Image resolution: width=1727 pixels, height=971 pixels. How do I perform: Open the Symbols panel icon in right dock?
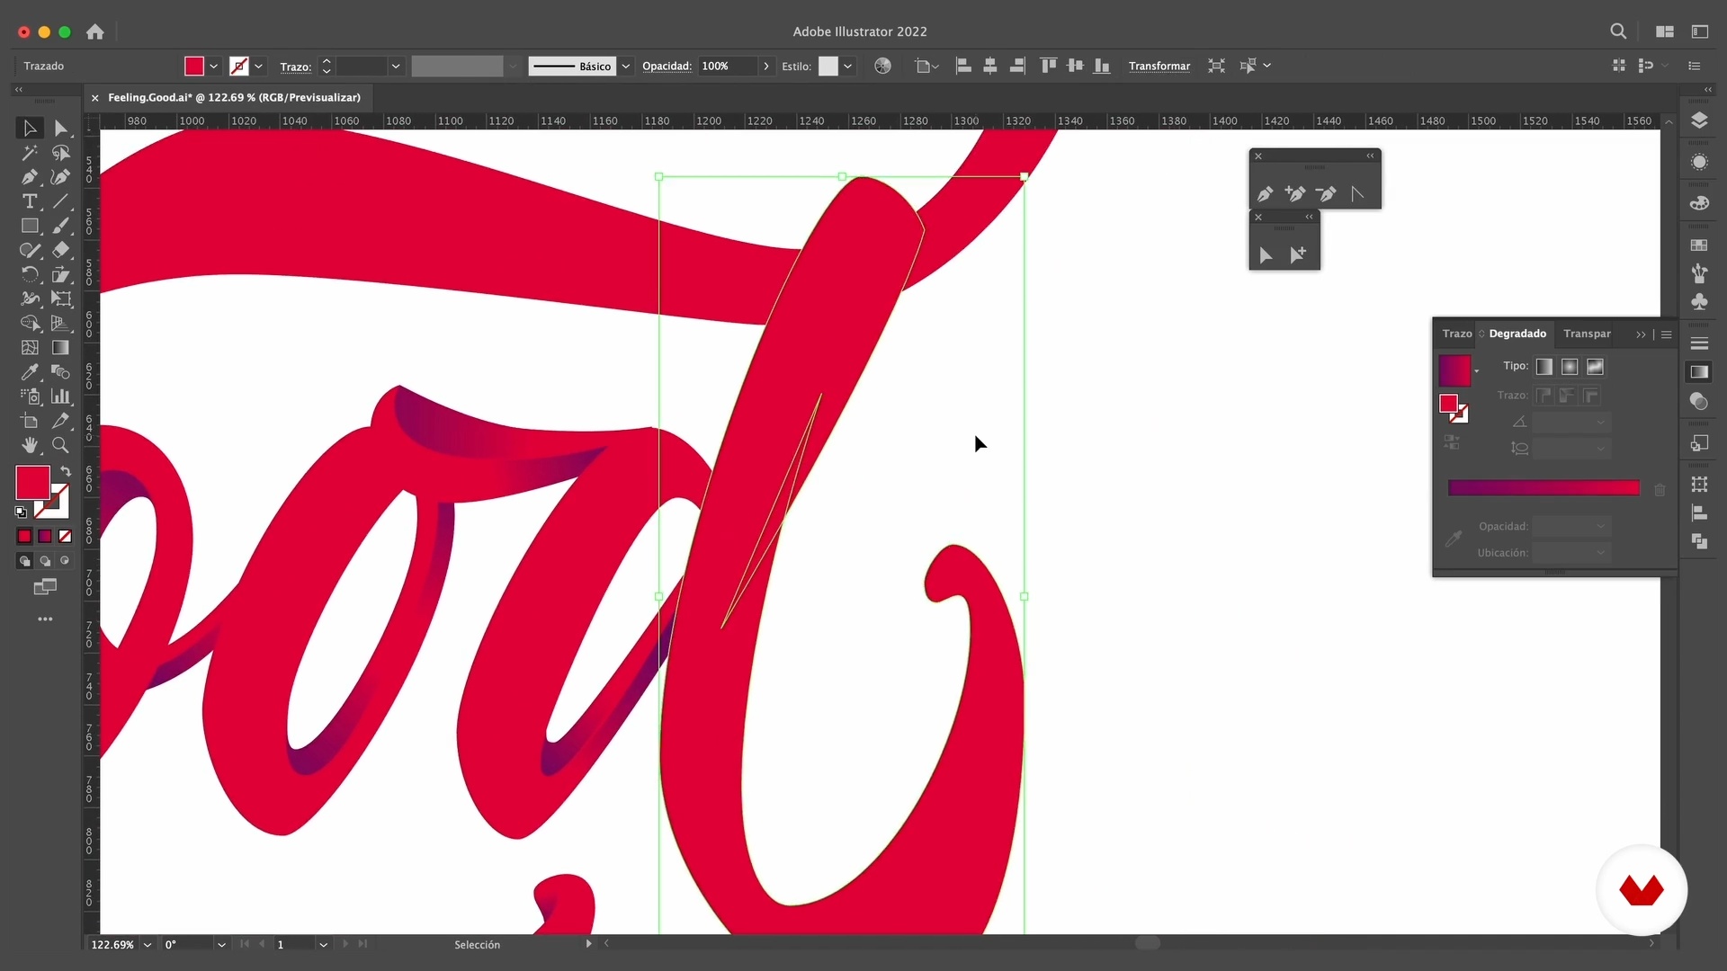(1699, 301)
